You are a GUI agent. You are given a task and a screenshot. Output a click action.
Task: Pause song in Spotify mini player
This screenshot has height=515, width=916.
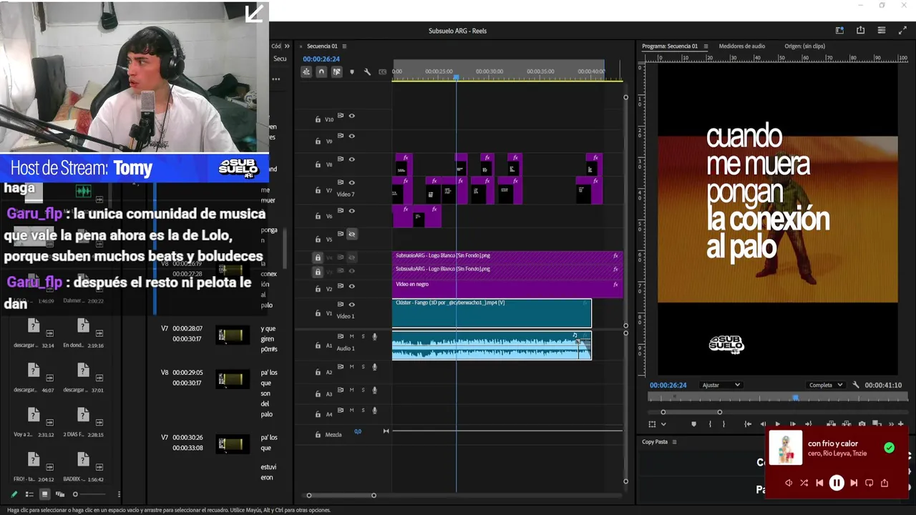837,483
